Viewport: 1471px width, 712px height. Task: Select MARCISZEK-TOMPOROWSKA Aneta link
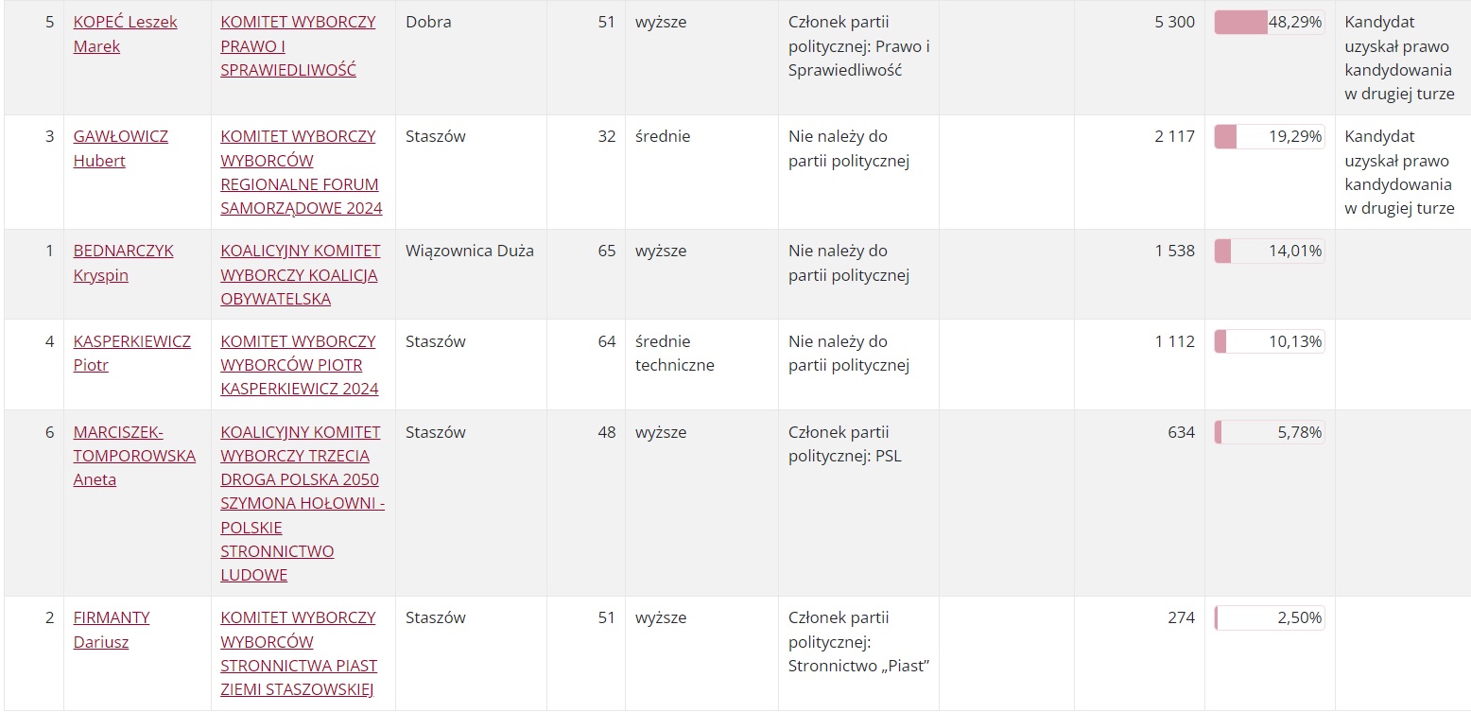pos(134,456)
